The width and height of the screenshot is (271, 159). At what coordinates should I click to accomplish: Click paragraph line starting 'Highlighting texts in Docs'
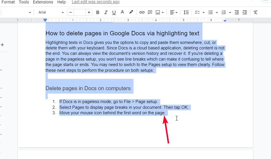[x=131, y=42]
